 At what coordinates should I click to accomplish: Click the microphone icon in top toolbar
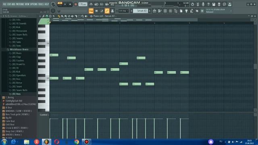coord(203,4)
